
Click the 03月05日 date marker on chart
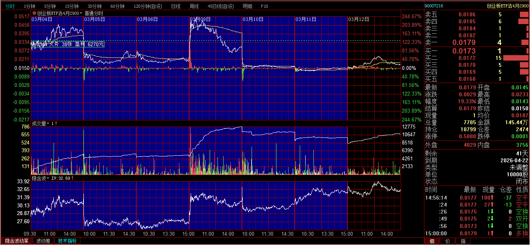click(95, 19)
